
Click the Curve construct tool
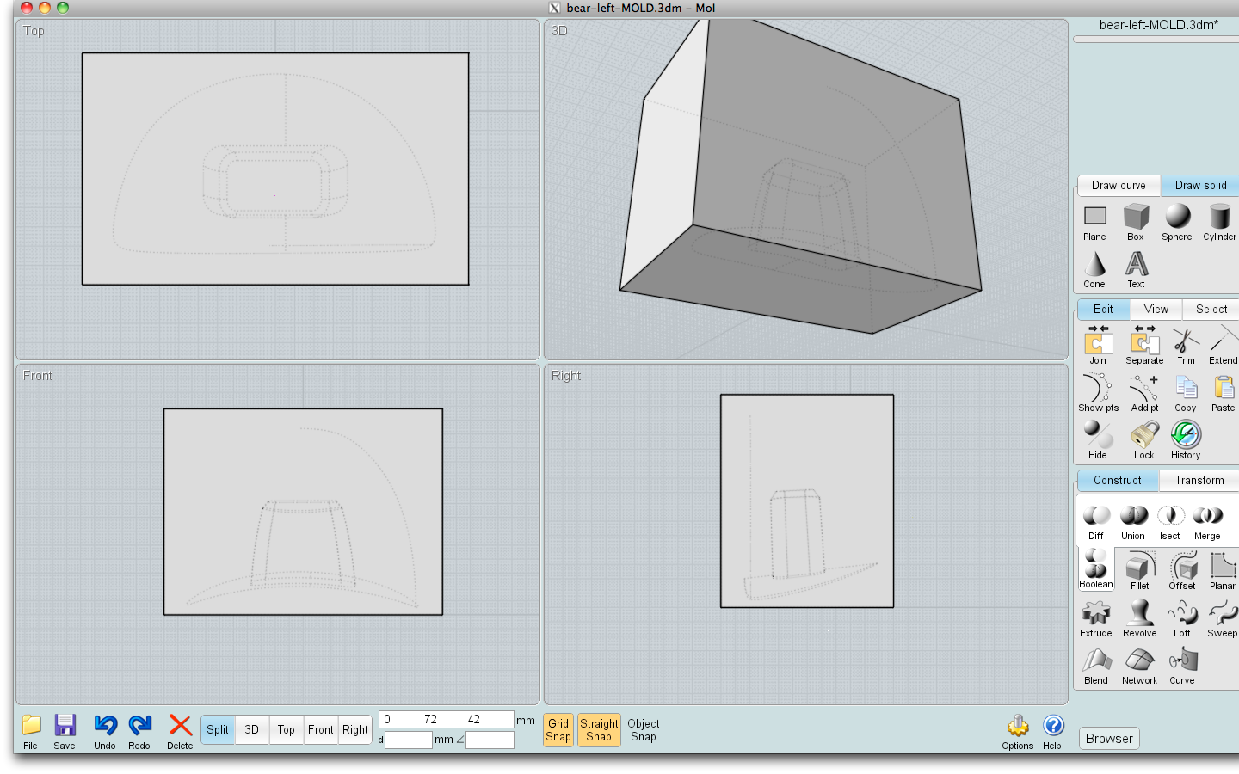coord(1182,666)
